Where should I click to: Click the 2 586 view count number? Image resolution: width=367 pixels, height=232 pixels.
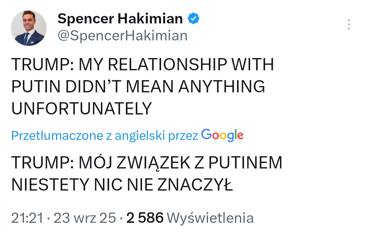145,218
